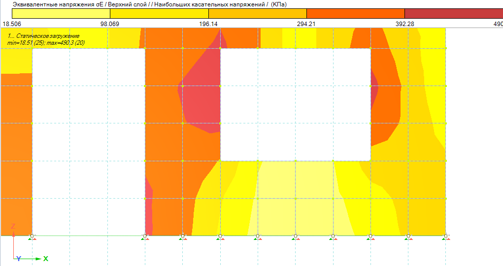Select the orange legend band starting at 294.21

[356, 13]
